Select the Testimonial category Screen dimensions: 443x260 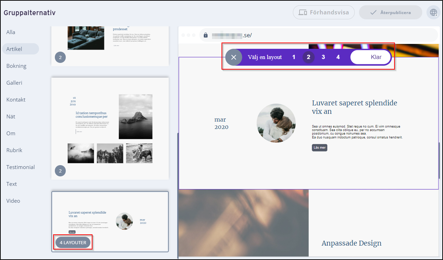[20, 167]
